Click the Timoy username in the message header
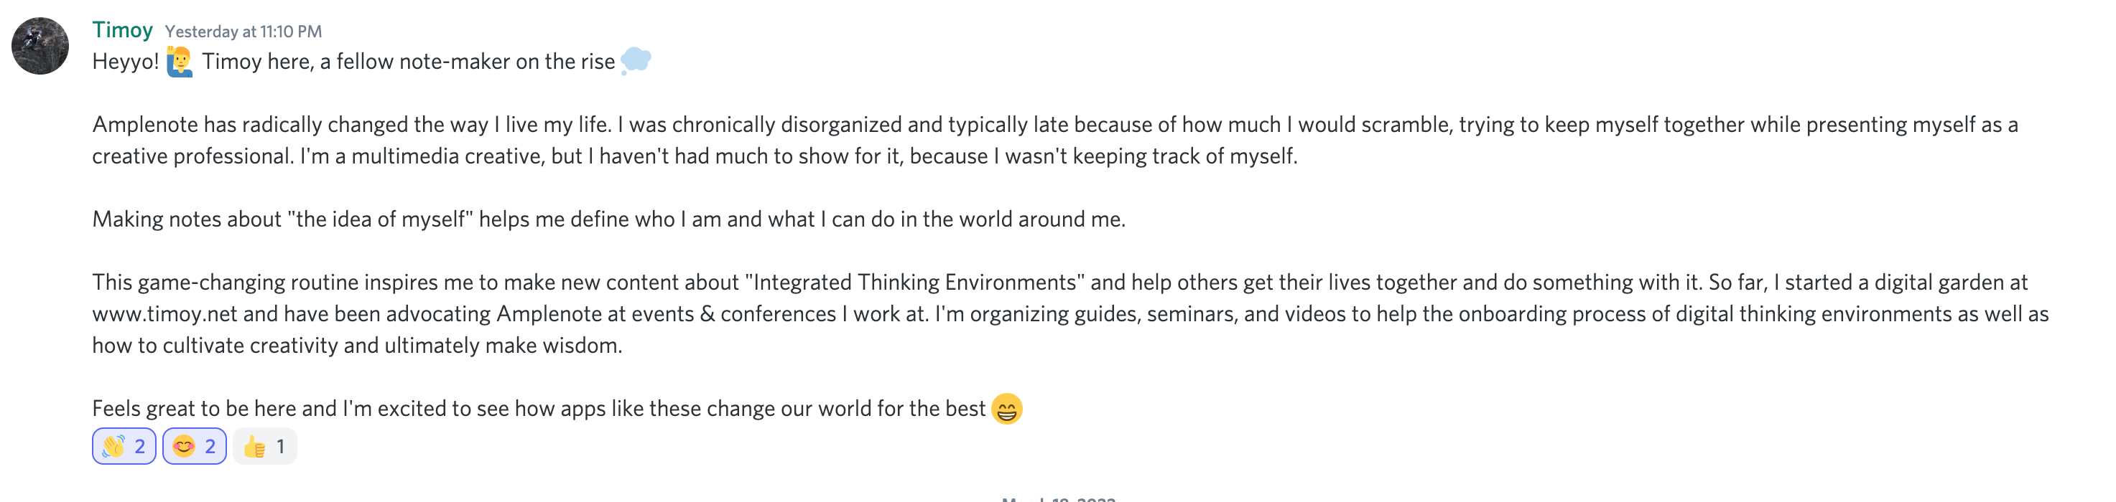This screenshot has width=2116, height=502. 122,30
